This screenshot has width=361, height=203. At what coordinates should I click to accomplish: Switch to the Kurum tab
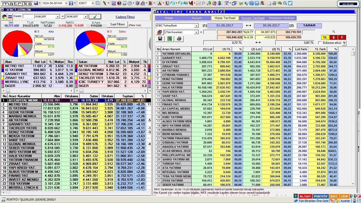pos(197,18)
